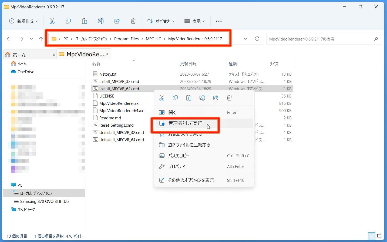Select the Uninstall_MPCVR_64.cmd file
Image resolution: width=387 pixels, height=242 pixels.
122,140
